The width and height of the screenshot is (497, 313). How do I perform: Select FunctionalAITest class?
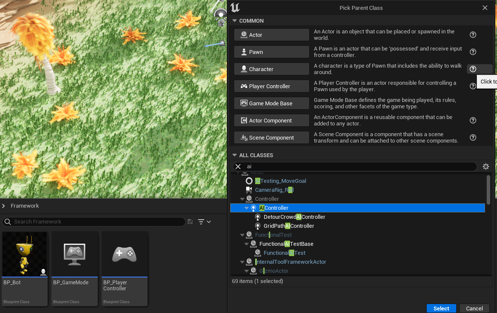284,253
